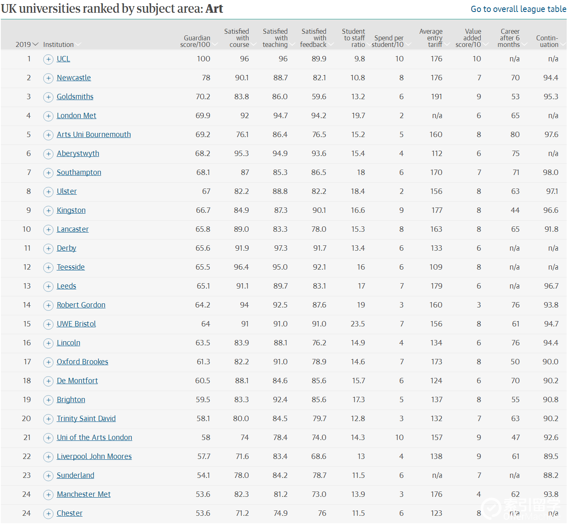This screenshot has height=524, width=570.
Task: Click plus icon beside De Montfort
Action: point(49,381)
